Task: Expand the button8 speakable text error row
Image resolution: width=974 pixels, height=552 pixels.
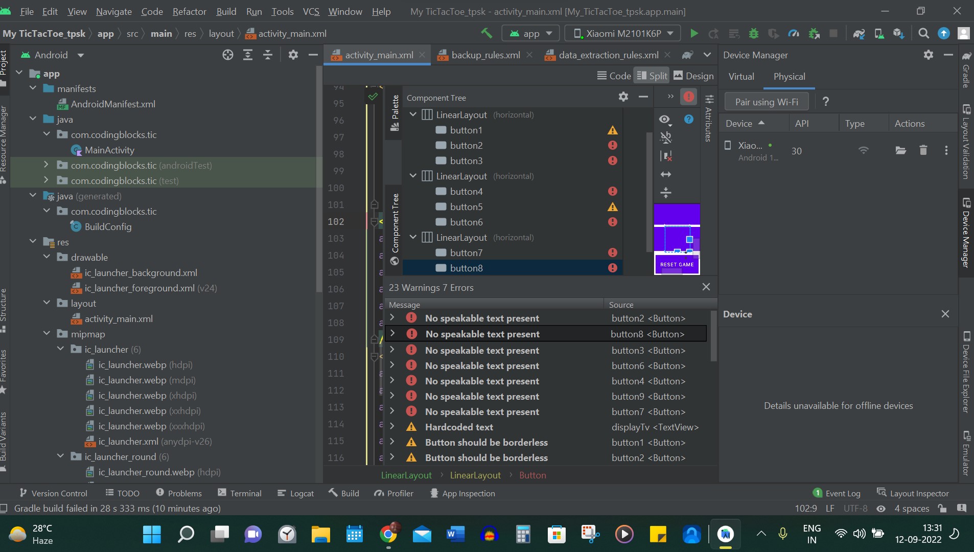Action: tap(392, 334)
